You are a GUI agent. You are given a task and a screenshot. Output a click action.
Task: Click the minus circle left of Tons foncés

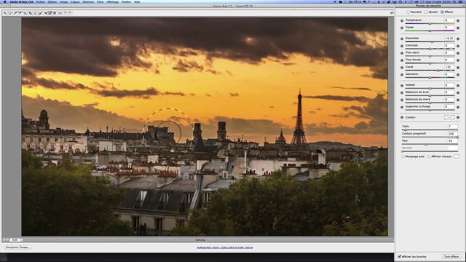point(402,60)
